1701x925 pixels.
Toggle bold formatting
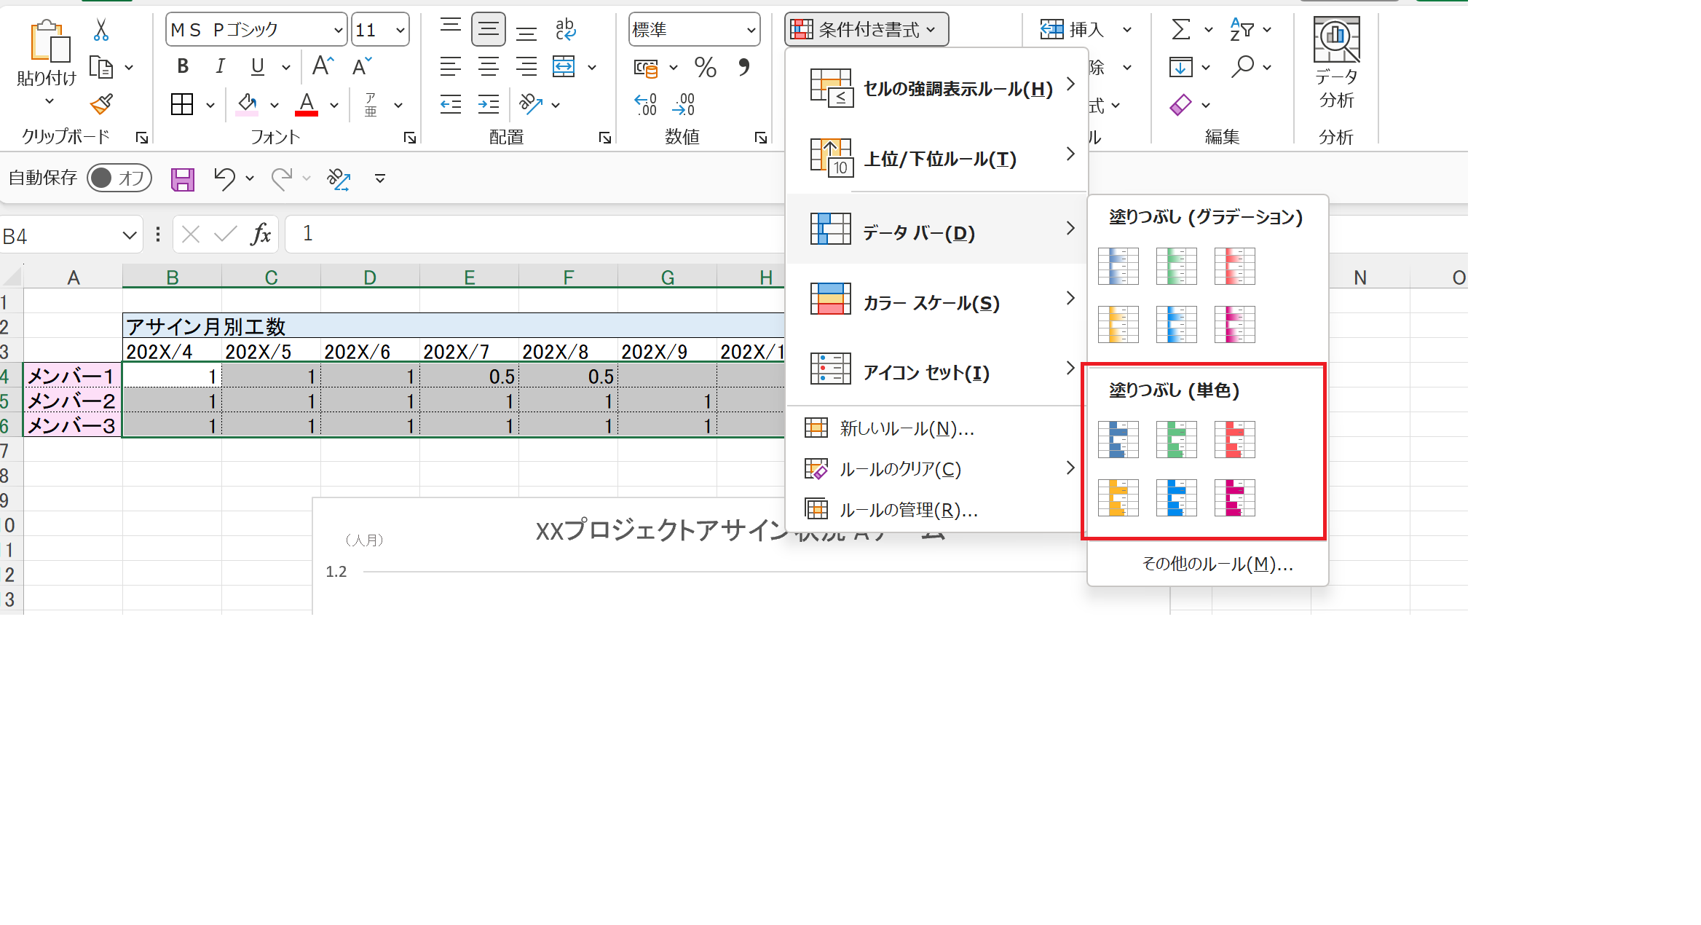183,67
